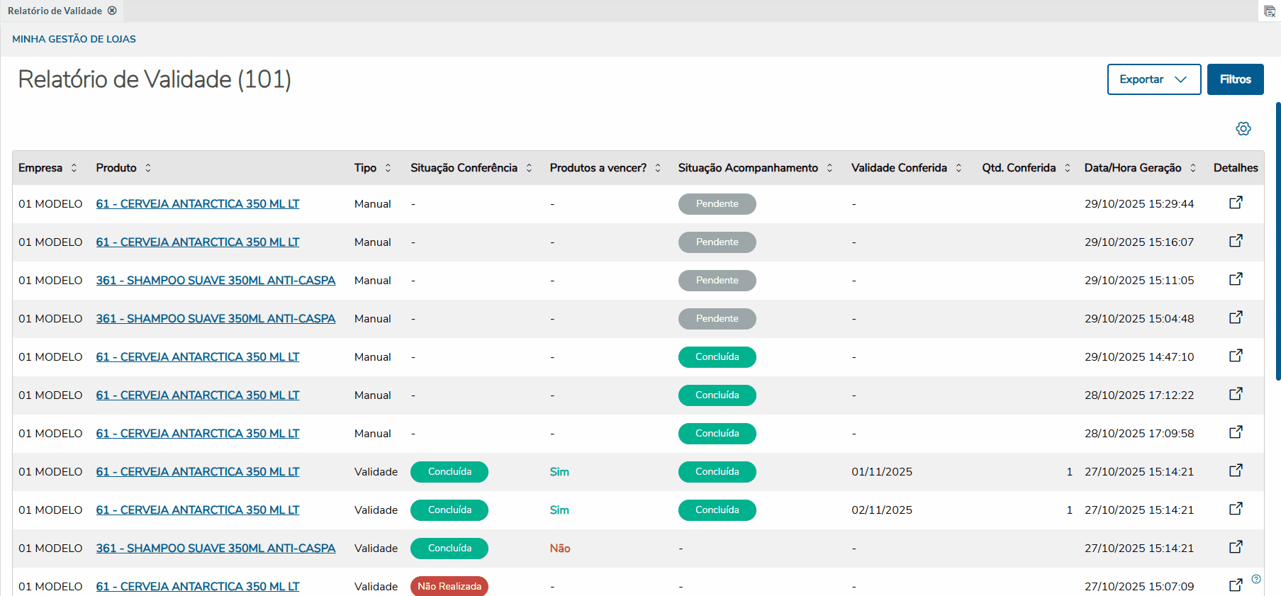Click the help question mark icon
This screenshot has width=1281, height=596.
point(1256,579)
